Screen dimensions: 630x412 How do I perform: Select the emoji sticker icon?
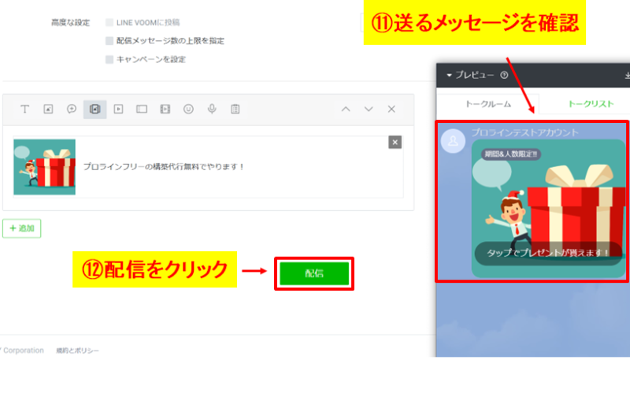click(188, 109)
